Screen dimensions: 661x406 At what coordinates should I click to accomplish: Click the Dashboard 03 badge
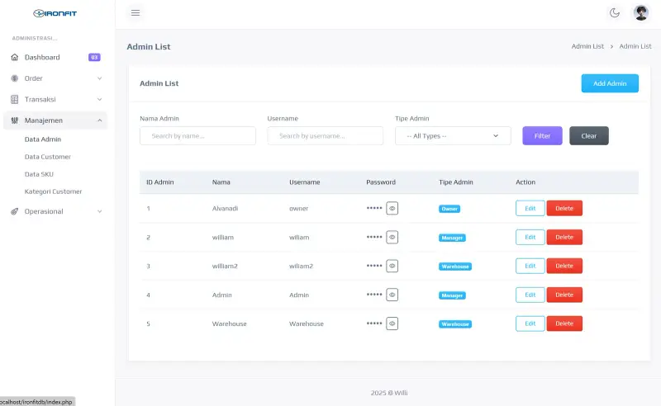94,57
